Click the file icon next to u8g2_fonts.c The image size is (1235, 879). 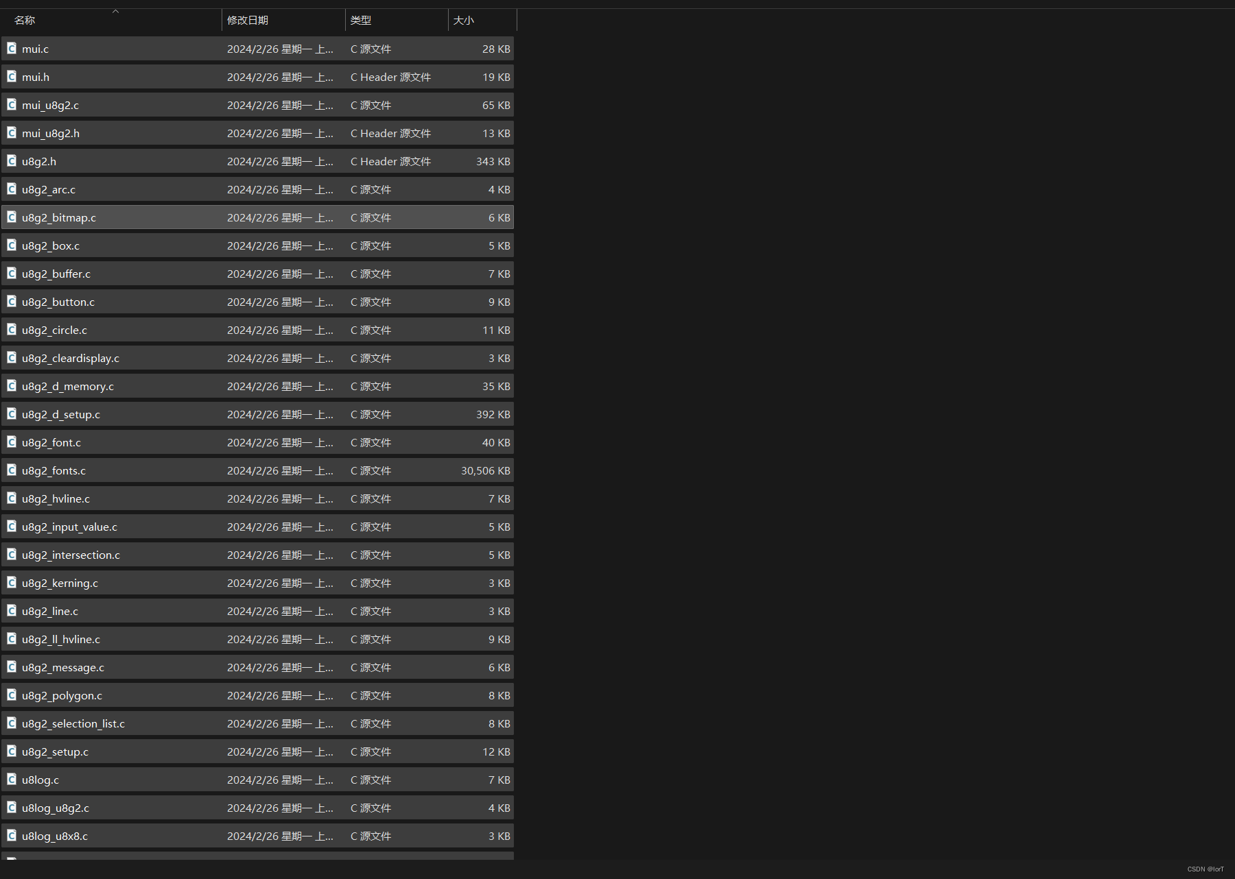12,470
